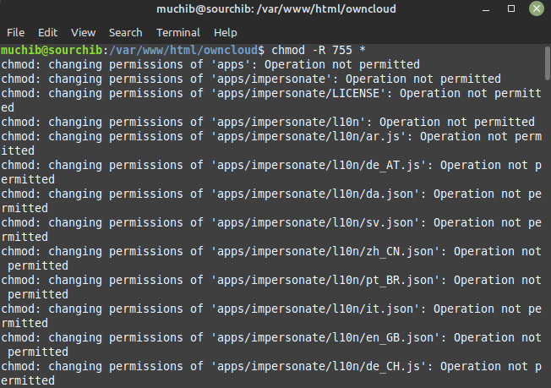This screenshot has height=388, width=551.
Task: Click the chmod -R 755 * command text
Action: [319, 50]
